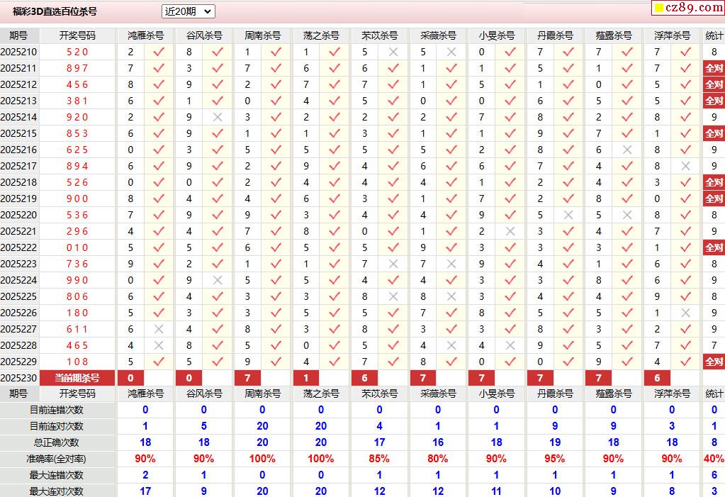Select the 全对 badge in row 2025218
This screenshot has width=725, height=497.
coord(714,182)
